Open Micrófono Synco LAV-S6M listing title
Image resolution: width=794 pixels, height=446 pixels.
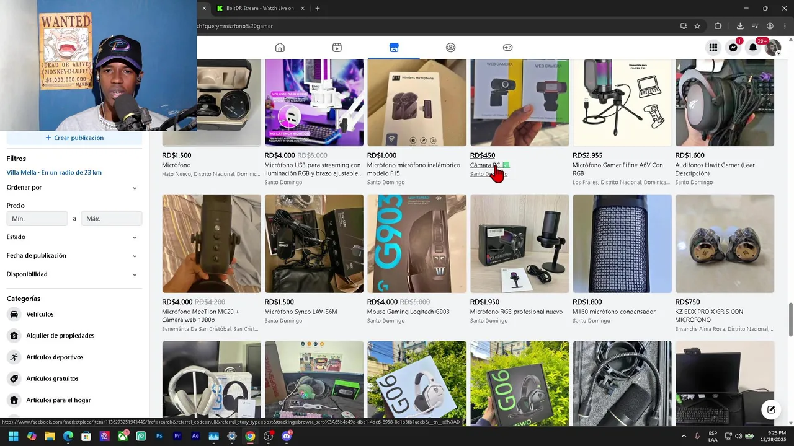coord(301,312)
